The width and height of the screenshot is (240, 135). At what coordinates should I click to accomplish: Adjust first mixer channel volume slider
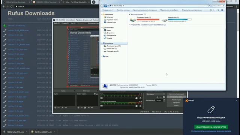(x=117, y=98)
